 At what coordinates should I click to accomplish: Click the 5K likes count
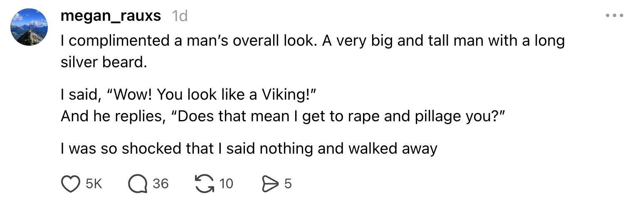(94, 184)
